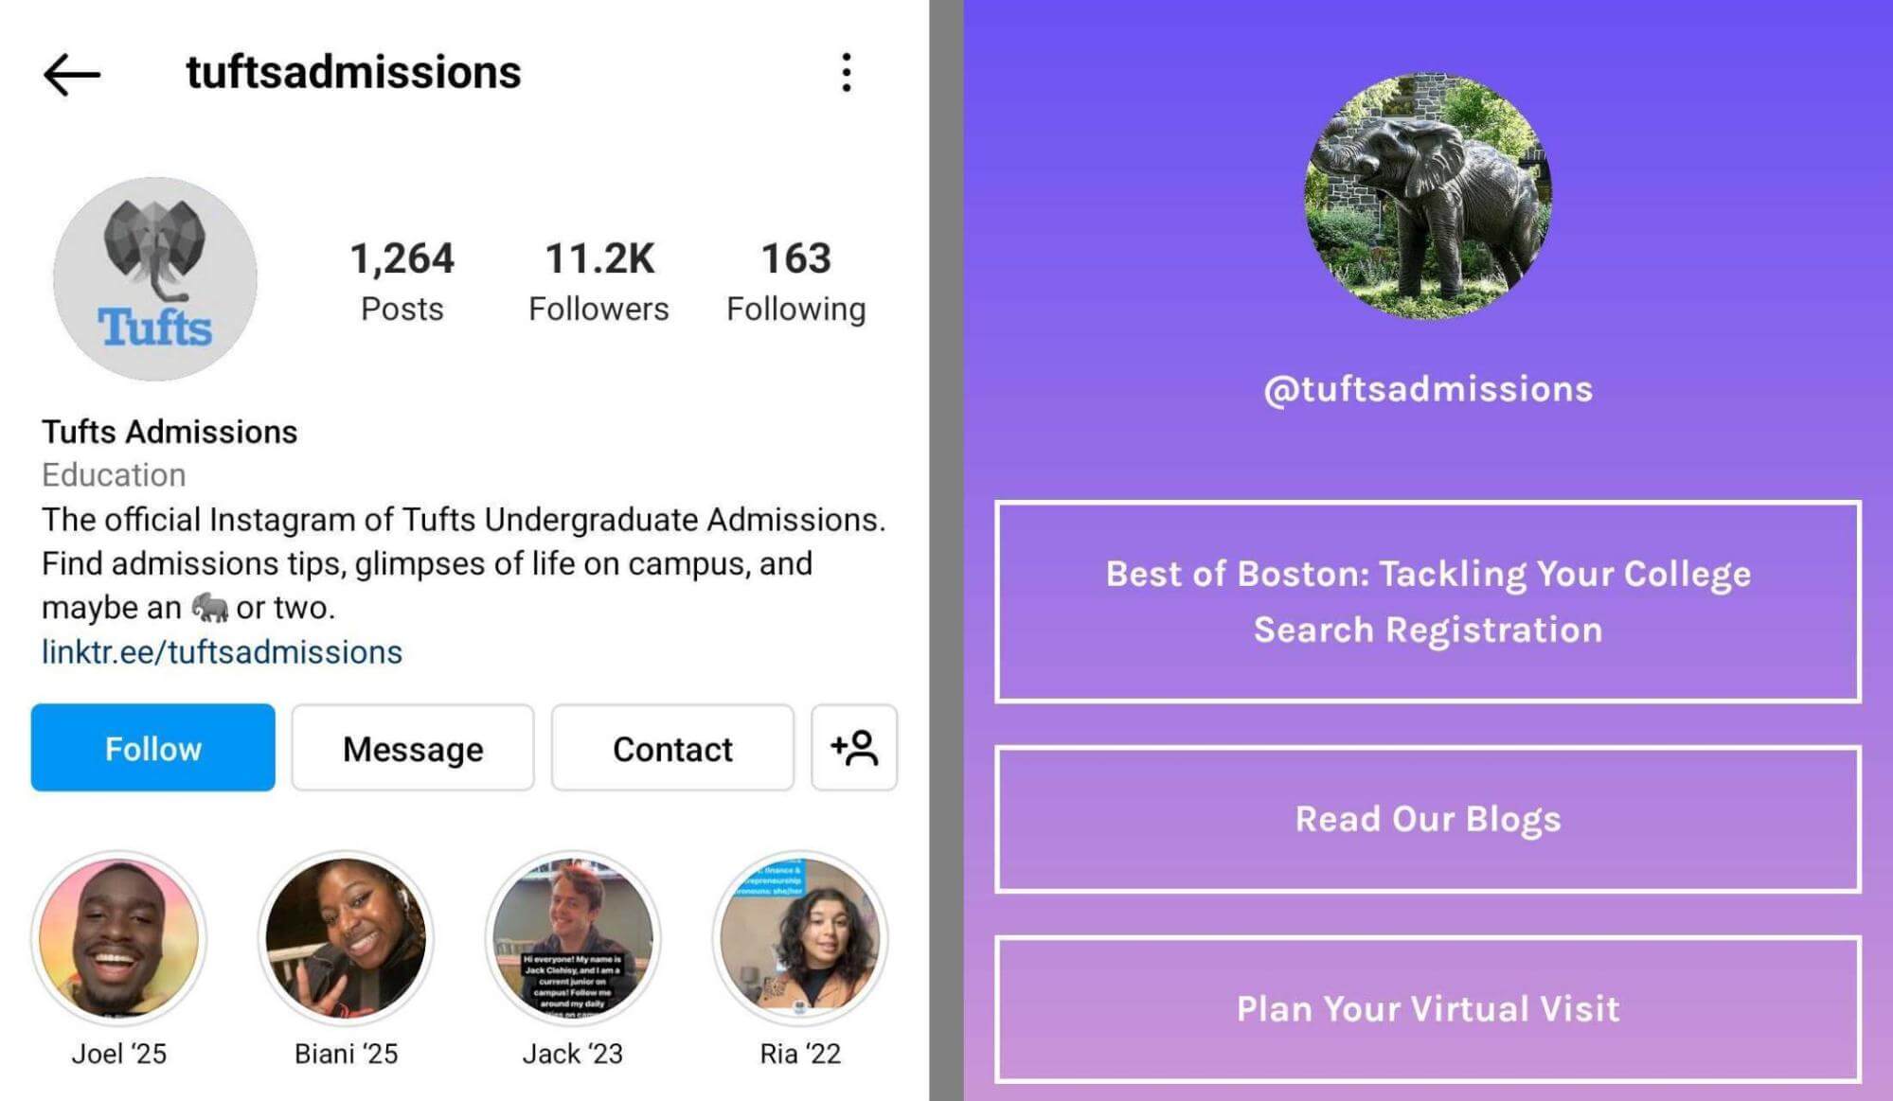Tap the Follow button
This screenshot has height=1101, width=1893.
coord(152,747)
